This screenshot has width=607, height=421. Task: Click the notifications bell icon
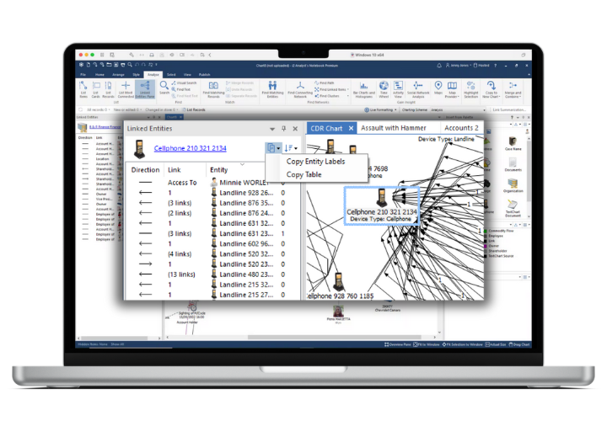point(439,66)
